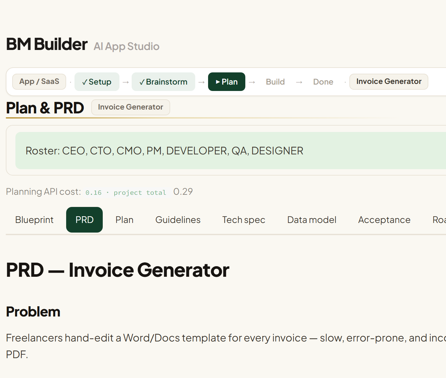Open the Data model tab
This screenshot has width=446, height=378.
pos(312,220)
